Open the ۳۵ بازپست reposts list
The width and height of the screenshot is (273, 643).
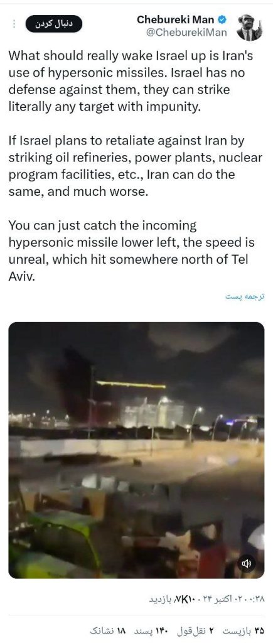coord(242,629)
